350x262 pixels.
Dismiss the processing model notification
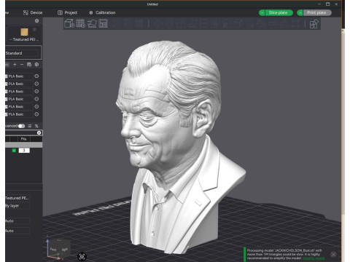[x=333, y=254]
